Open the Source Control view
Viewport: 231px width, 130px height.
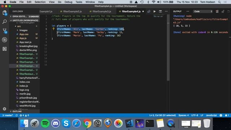pos(5,31)
